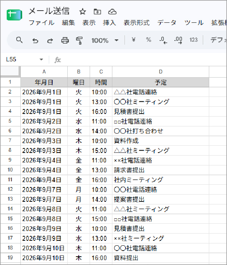Open the 123 number formats menu

pos(194,40)
